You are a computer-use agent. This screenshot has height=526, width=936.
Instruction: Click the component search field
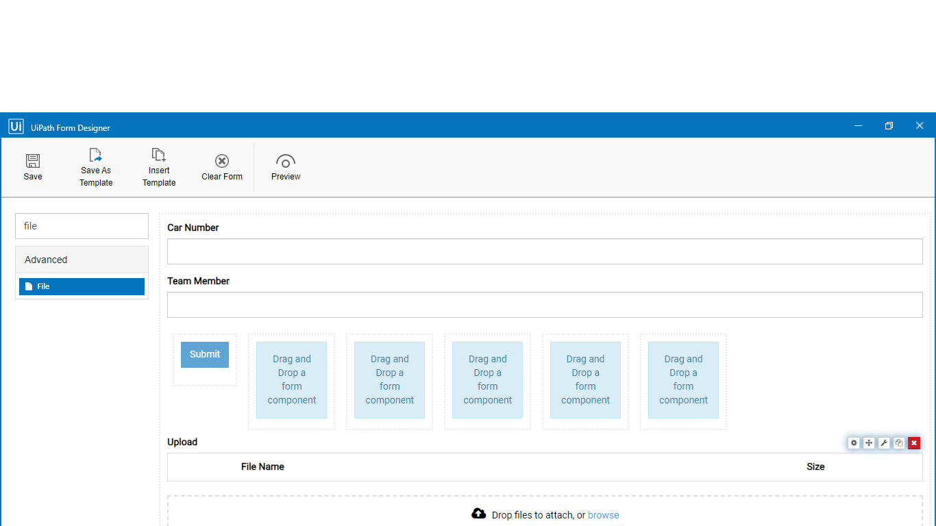click(x=82, y=226)
